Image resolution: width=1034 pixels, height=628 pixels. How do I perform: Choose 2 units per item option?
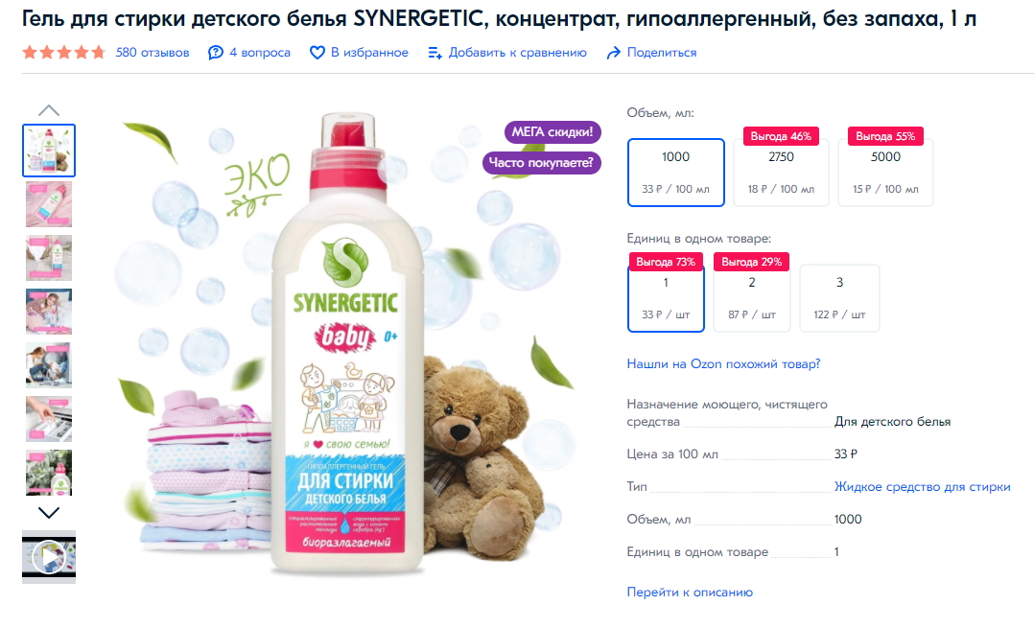pos(752,298)
